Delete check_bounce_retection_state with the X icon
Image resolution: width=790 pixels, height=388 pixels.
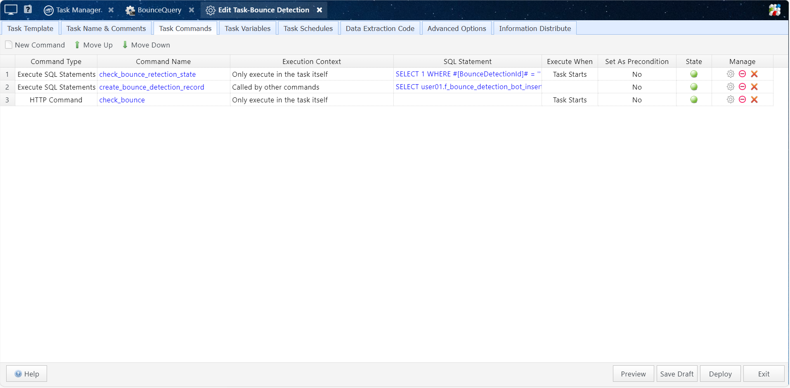tap(754, 74)
